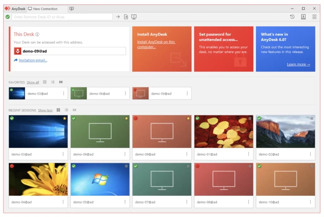Click Install AnyDesk on this computer link
324x217 pixels.
click(x=156, y=44)
